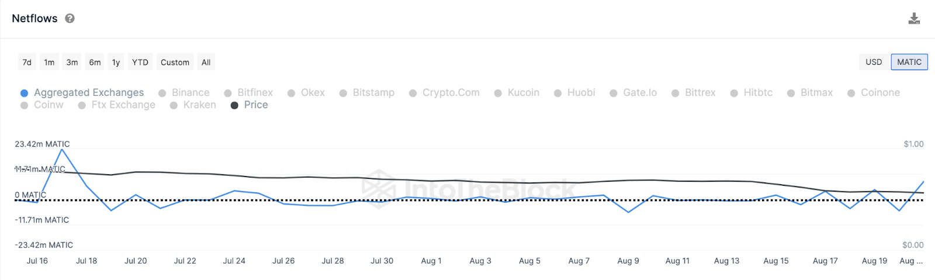Image resolution: width=935 pixels, height=280 pixels.
Task: Show the Kucoin legend series
Action: click(x=523, y=93)
